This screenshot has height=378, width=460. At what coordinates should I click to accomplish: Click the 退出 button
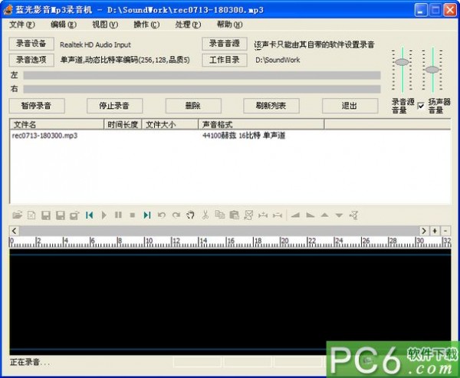click(x=350, y=106)
